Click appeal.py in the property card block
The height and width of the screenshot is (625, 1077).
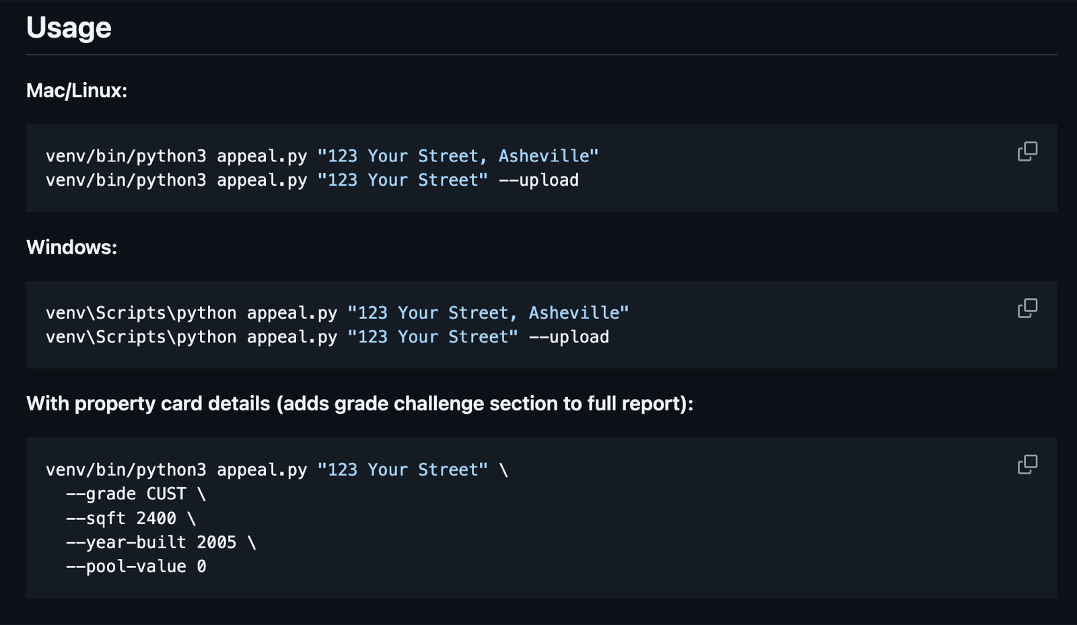[262, 470]
